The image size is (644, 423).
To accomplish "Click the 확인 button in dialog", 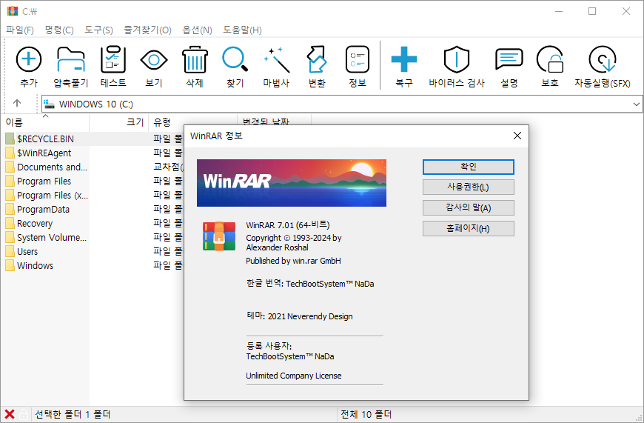I will click(x=469, y=167).
